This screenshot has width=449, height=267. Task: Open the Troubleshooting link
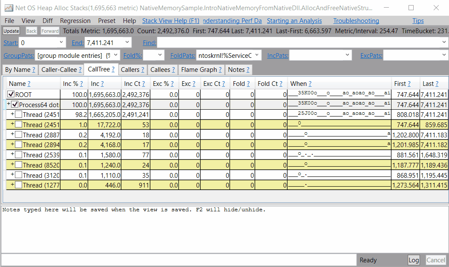pos(356,20)
